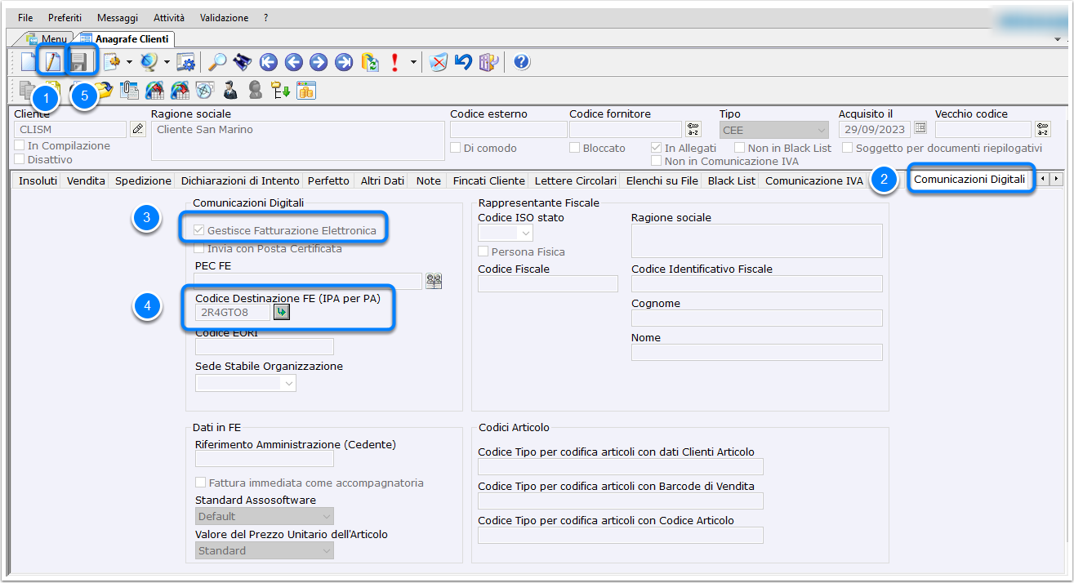Viewport: 1074px width, 583px height.
Task: Open the File menu
Action: click(x=25, y=17)
